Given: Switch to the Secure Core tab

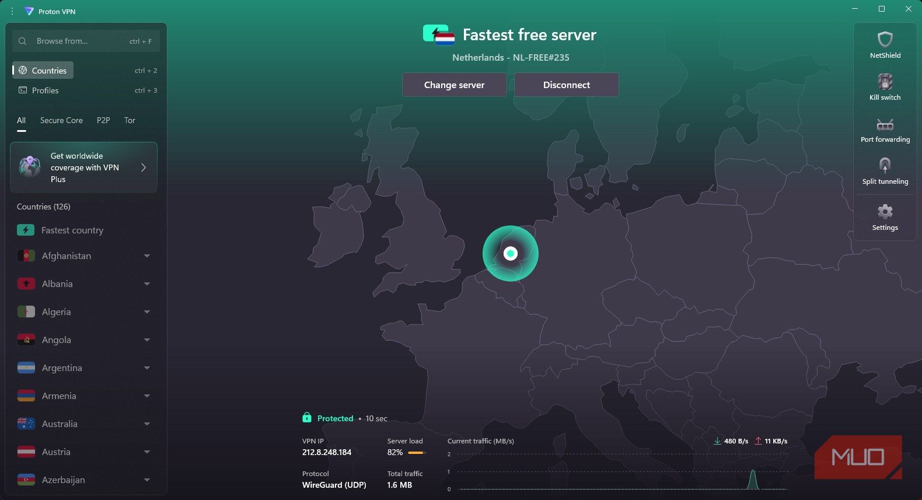Looking at the screenshot, I should [61, 120].
